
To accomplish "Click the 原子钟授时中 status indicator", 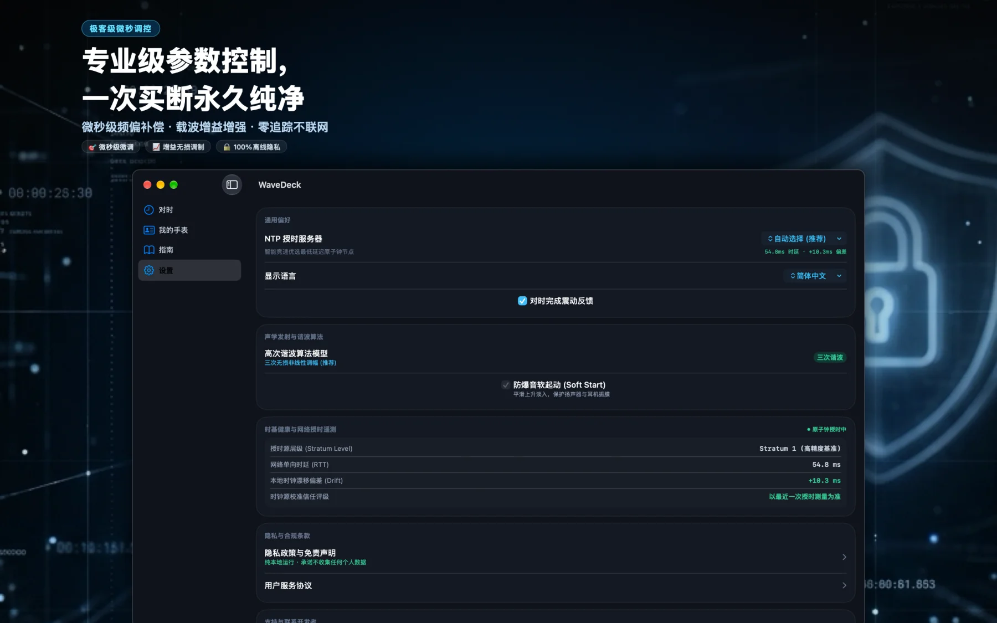I will pyautogui.click(x=826, y=430).
